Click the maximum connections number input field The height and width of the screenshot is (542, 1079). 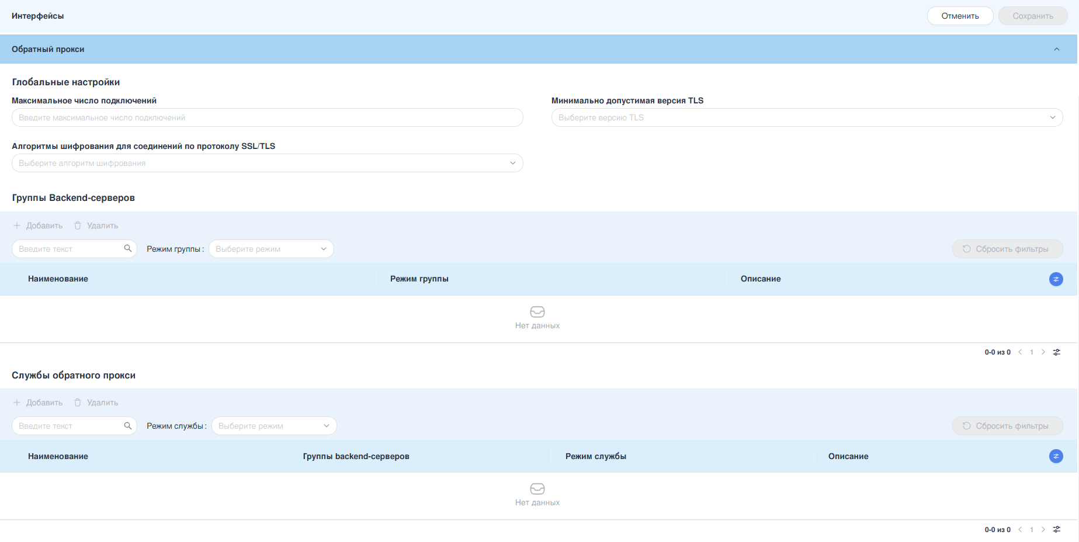click(267, 117)
